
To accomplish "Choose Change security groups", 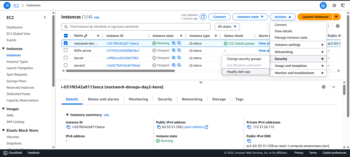I will 246,59.
